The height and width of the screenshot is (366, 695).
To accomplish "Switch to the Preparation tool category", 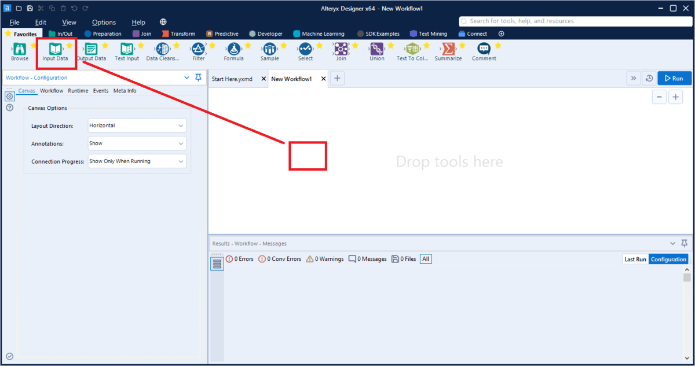I will pyautogui.click(x=103, y=34).
